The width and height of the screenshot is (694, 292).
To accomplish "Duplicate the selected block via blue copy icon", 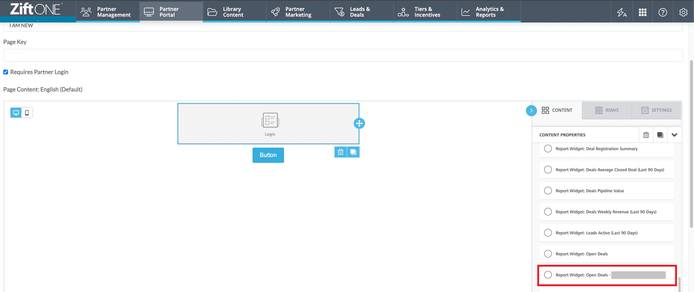I will [353, 152].
